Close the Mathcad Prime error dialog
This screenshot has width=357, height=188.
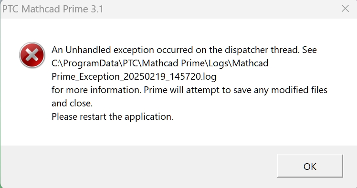345,9
